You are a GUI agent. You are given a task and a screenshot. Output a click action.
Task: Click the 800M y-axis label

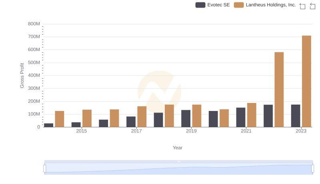pos(34,24)
